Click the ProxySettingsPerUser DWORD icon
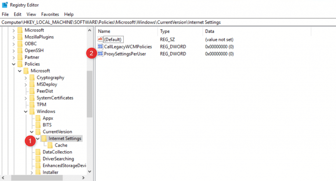This screenshot has width=336, height=181. coord(100,53)
